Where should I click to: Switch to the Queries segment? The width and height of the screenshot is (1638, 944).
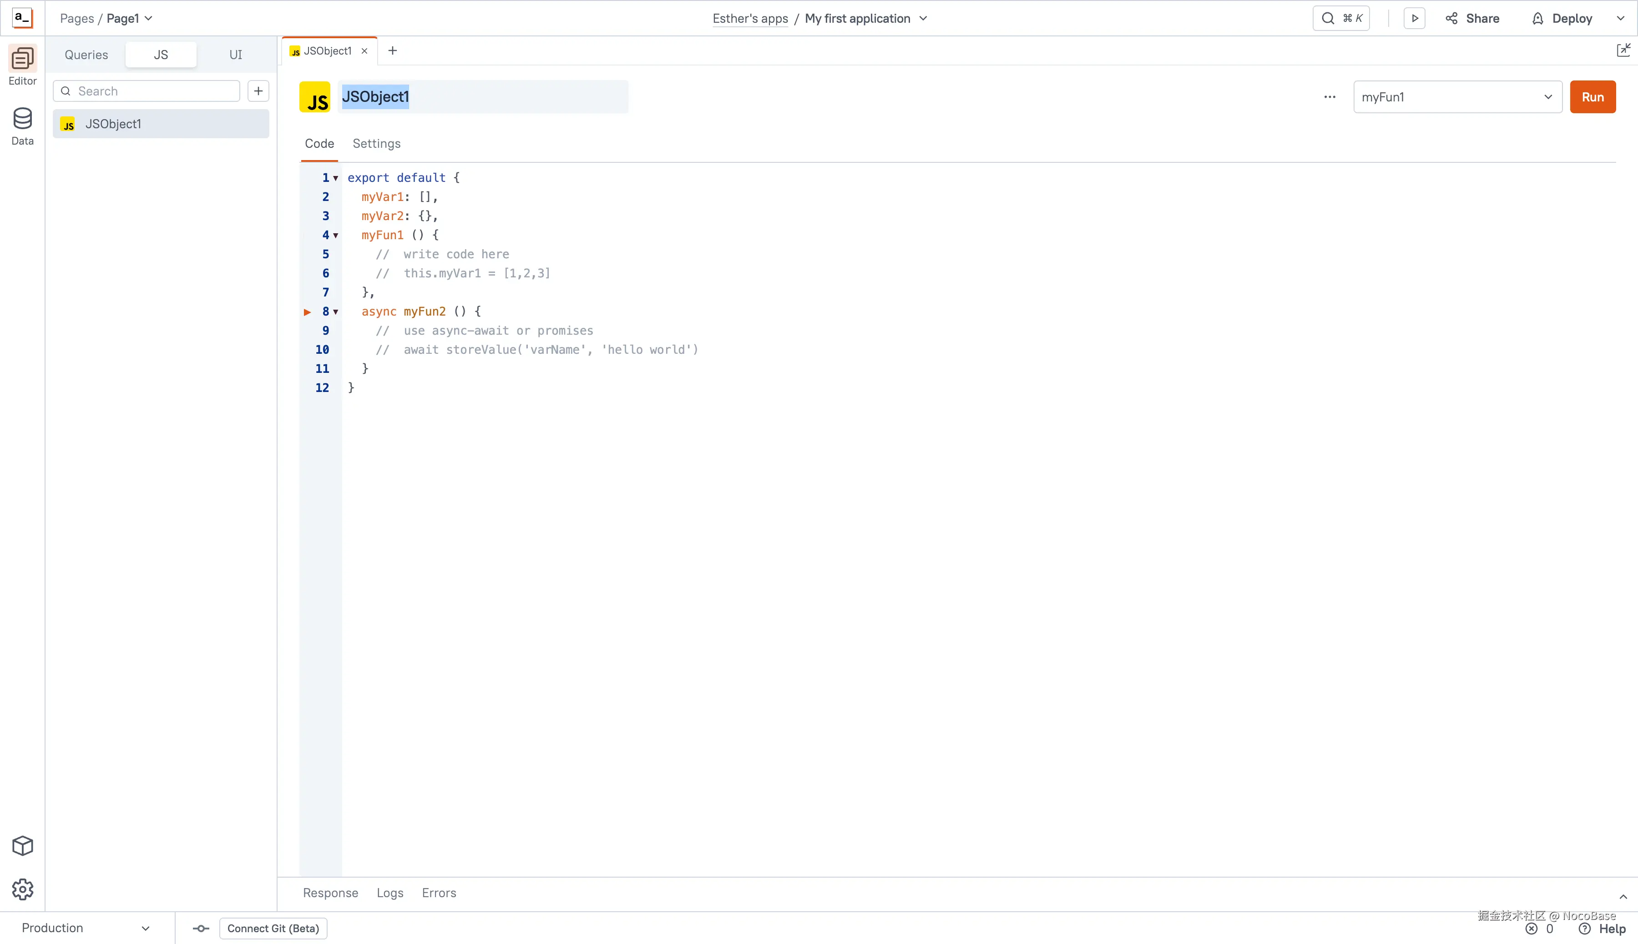coord(86,55)
